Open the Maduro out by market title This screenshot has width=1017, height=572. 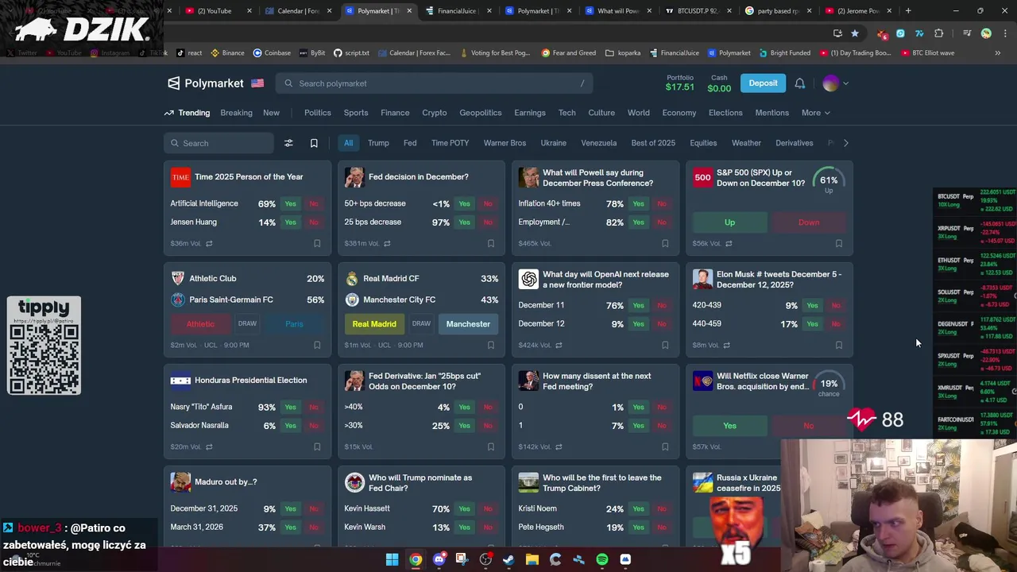(226, 482)
